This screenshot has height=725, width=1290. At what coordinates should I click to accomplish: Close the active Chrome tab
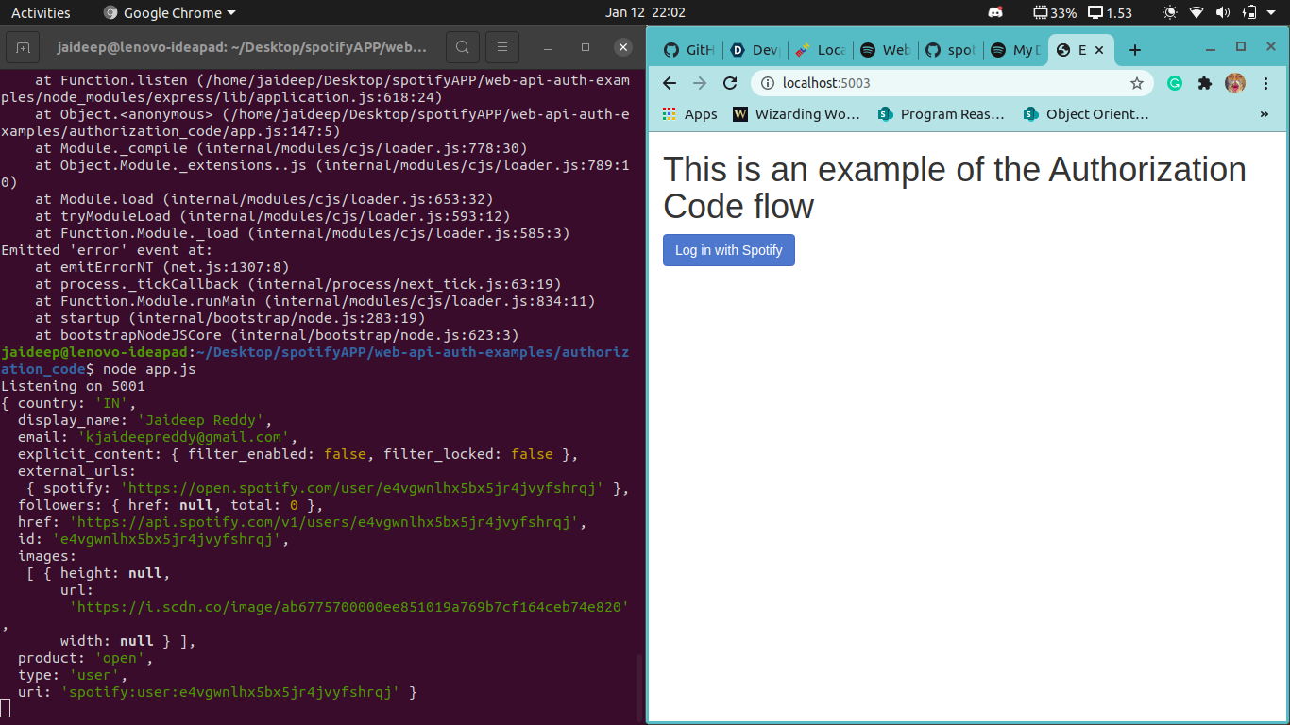point(1099,50)
